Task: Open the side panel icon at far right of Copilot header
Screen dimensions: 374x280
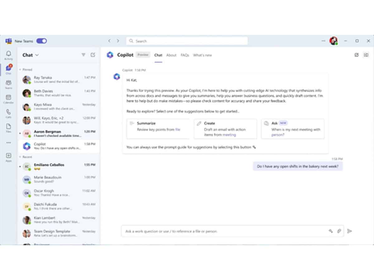Action: [x=366, y=55]
